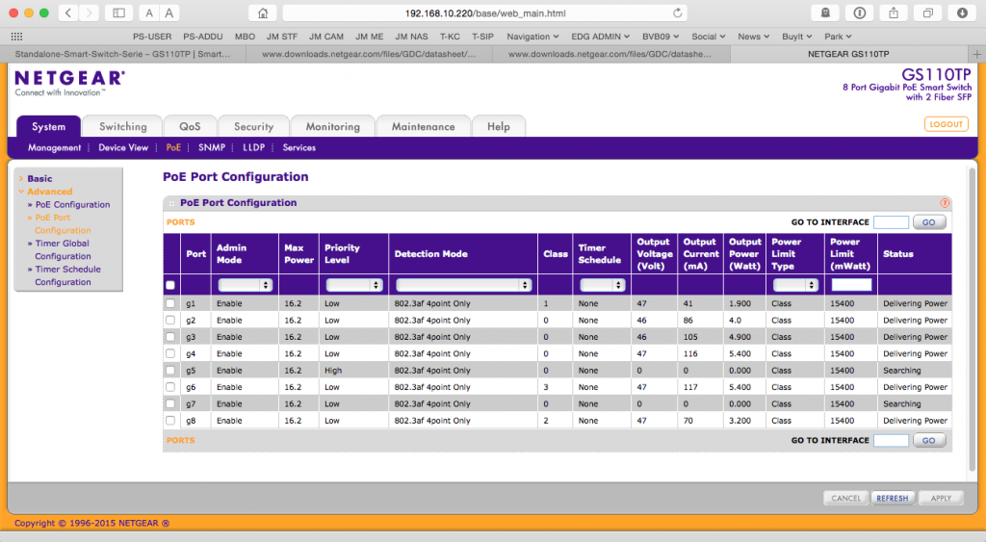Click the top GO button
This screenshot has width=986, height=542.
point(929,222)
